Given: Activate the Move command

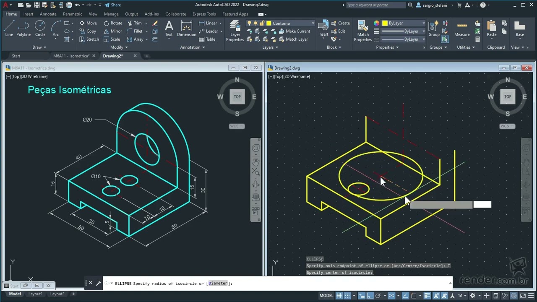Looking at the screenshot, I should [x=88, y=23].
